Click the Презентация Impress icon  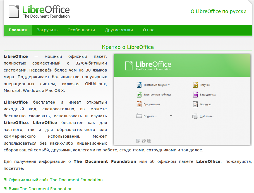(x=139, y=104)
